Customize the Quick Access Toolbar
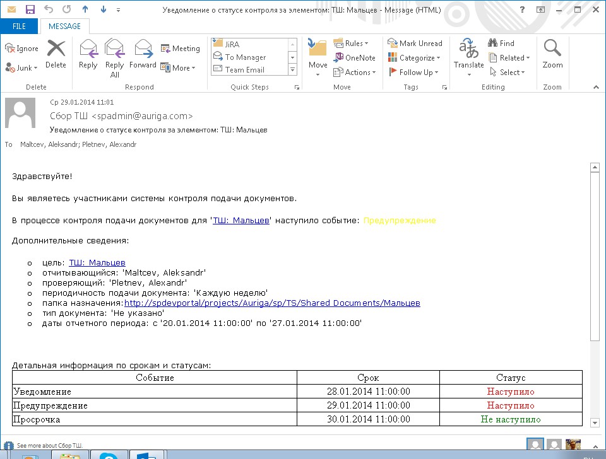Screen dimensions: 606x459 (118, 9)
